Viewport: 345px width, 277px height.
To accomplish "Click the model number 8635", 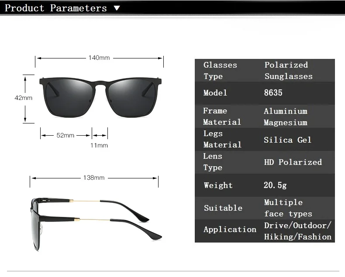I will [x=273, y=93].
